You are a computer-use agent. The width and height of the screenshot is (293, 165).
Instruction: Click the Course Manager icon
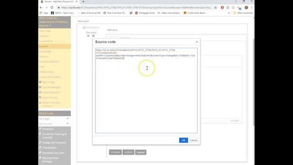pos(40,87)
